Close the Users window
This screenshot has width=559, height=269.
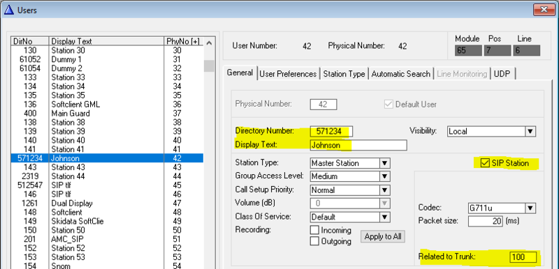(544, 10)
